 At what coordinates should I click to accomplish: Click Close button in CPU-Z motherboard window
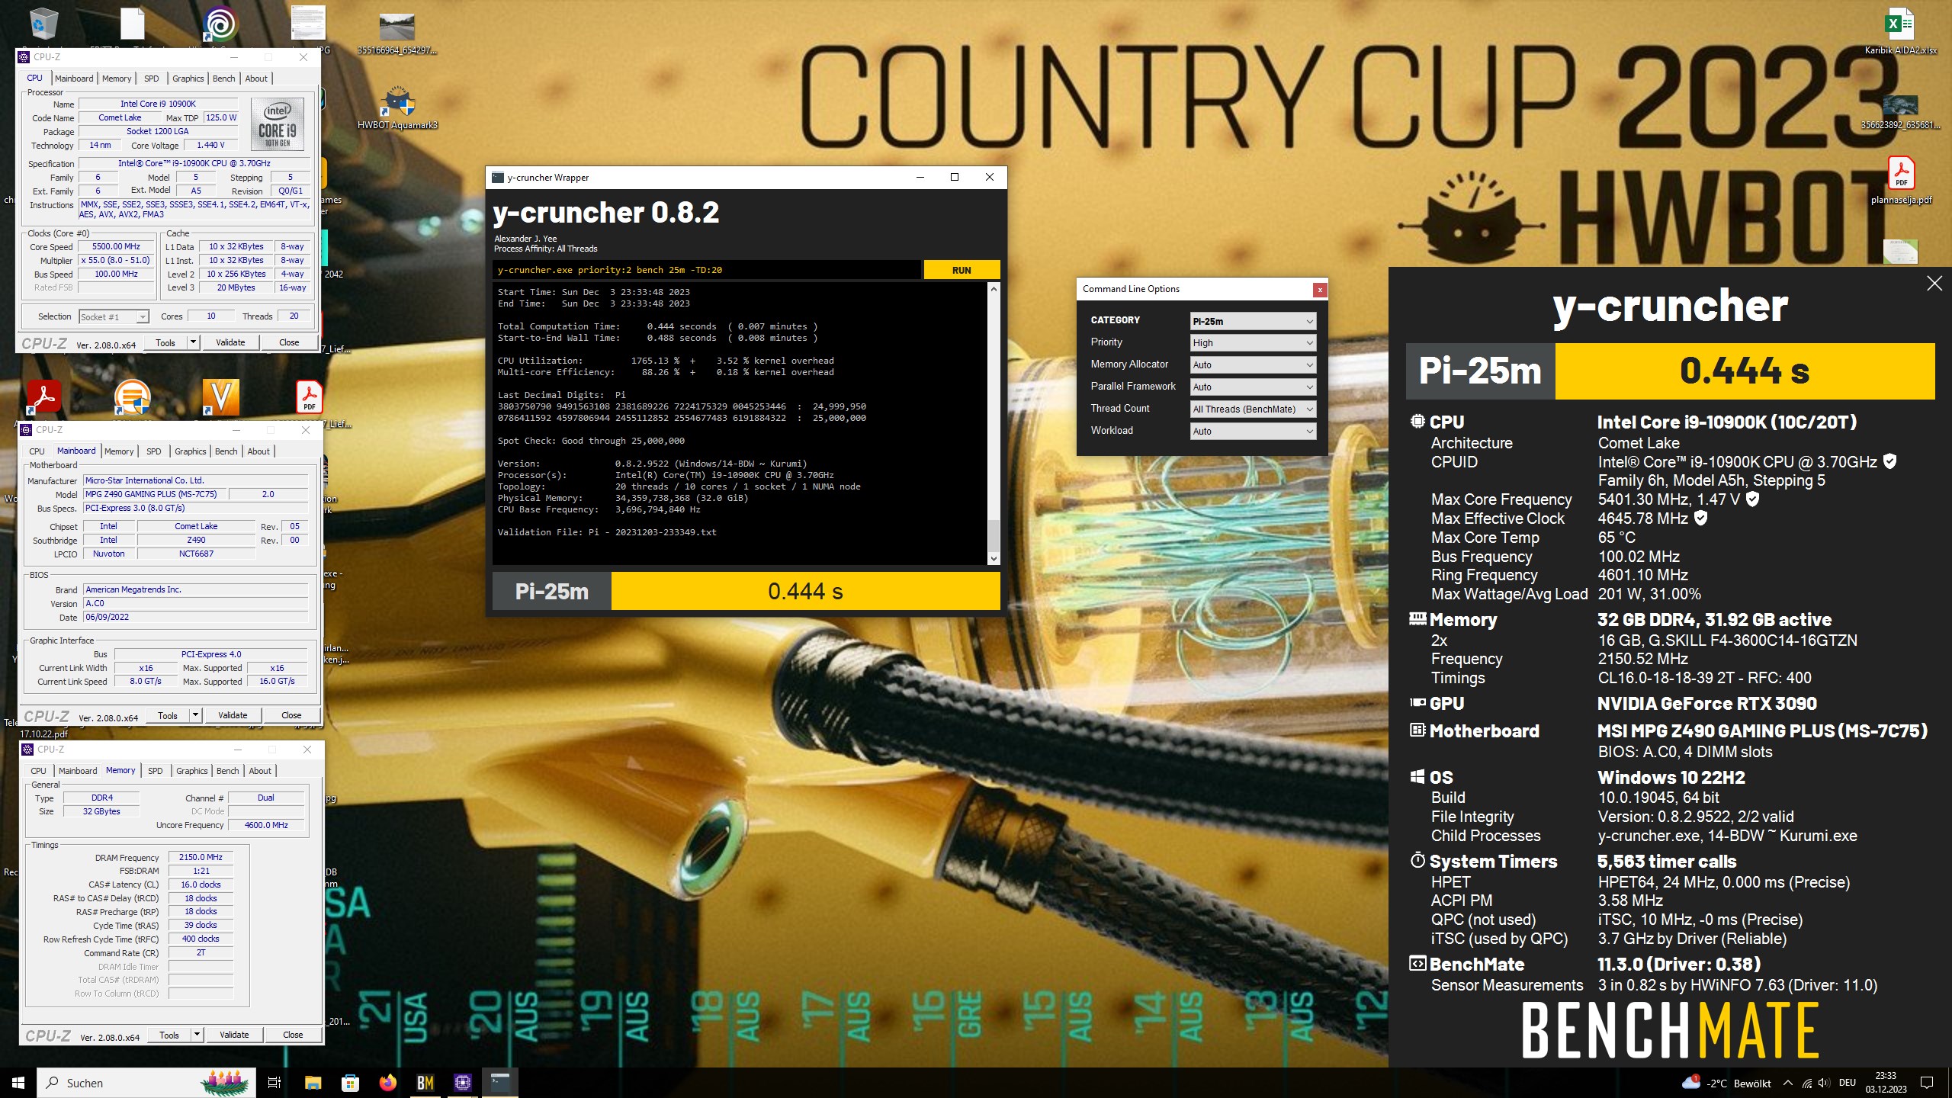coord(291,715)
